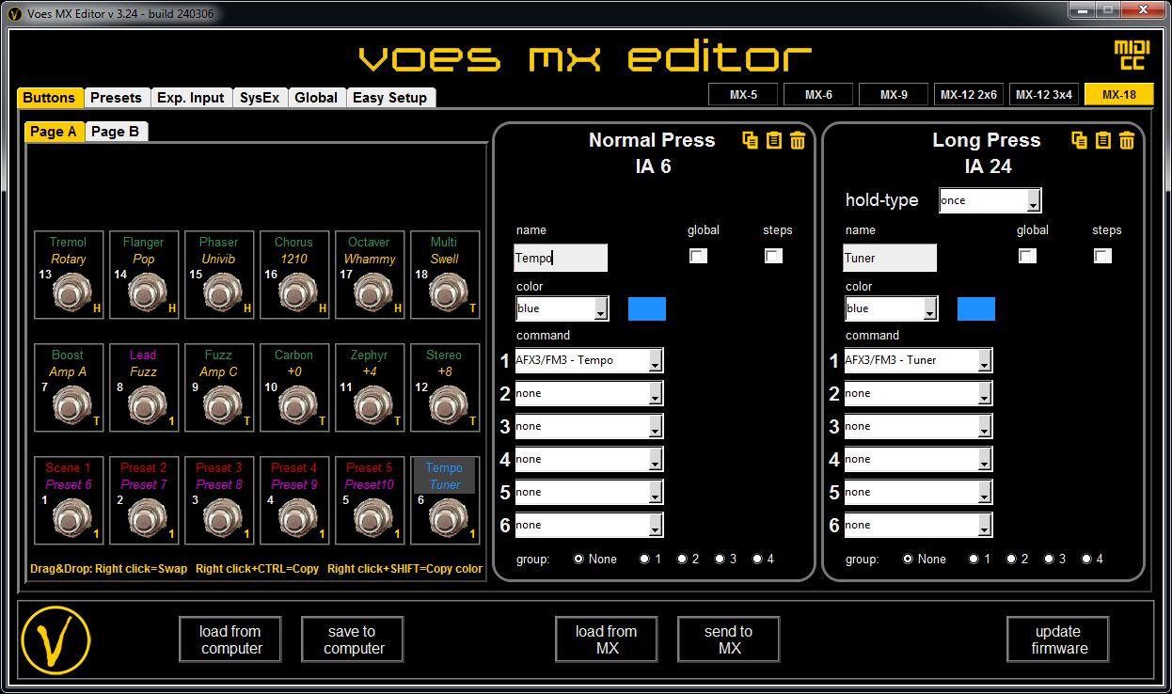Click the paste icon in Normal Press panel
The width and height of the screenshot is (1172, 694).
[x=774, y=140]
